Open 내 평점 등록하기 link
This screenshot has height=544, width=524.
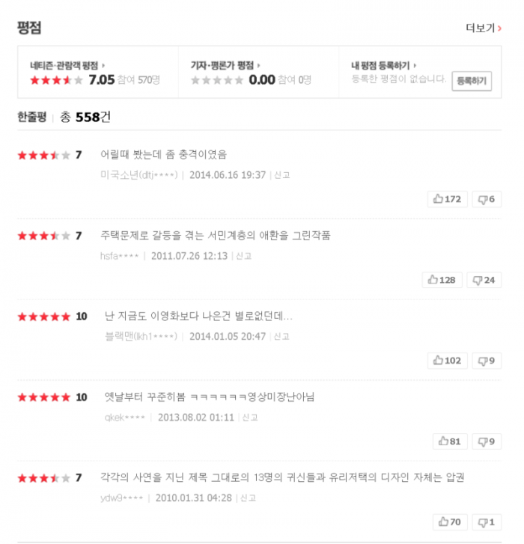384,65
